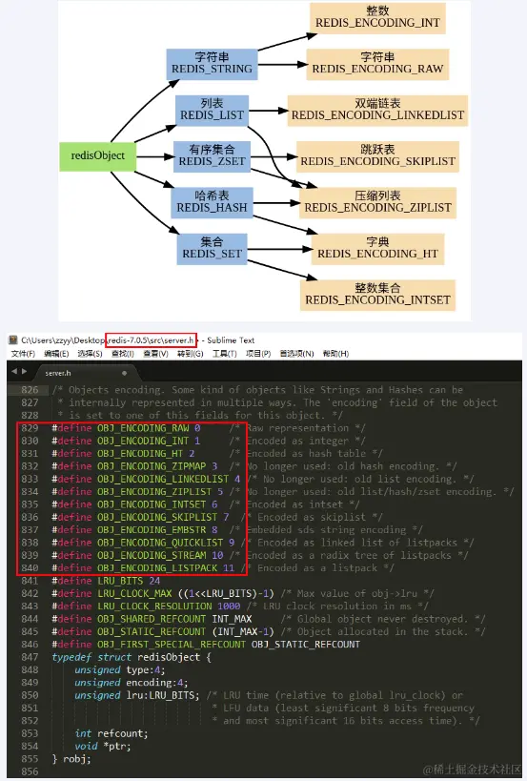
Task: Click the REDIS_ENCODING_ZIPLIST node
Action: click(377, 202)
